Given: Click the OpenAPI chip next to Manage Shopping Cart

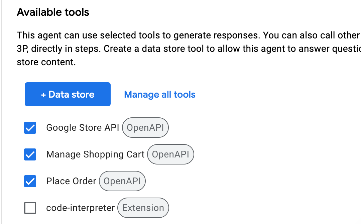Looking at the screenshot, I should click(170, 154).
